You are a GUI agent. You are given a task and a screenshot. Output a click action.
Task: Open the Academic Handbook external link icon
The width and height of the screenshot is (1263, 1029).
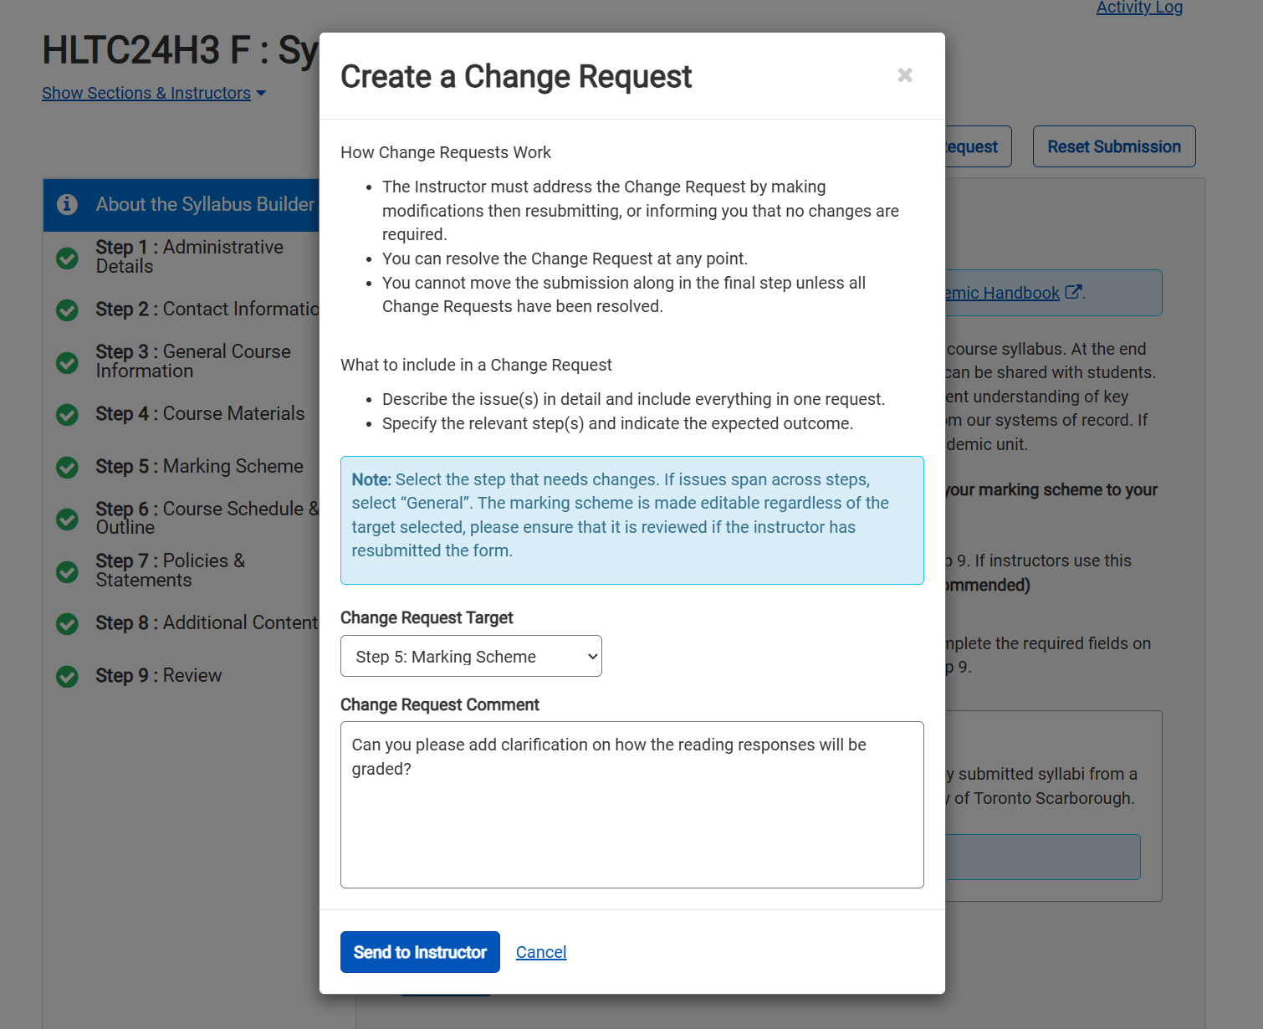pos(1074,292)
